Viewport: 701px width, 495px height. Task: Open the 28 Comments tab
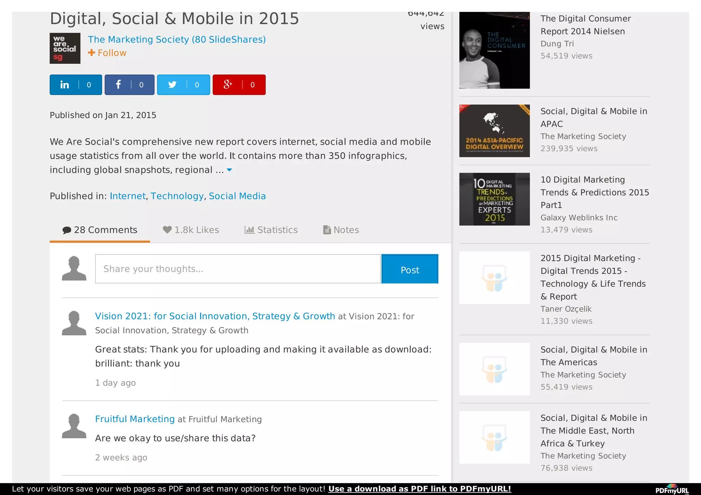pos(100,230)
